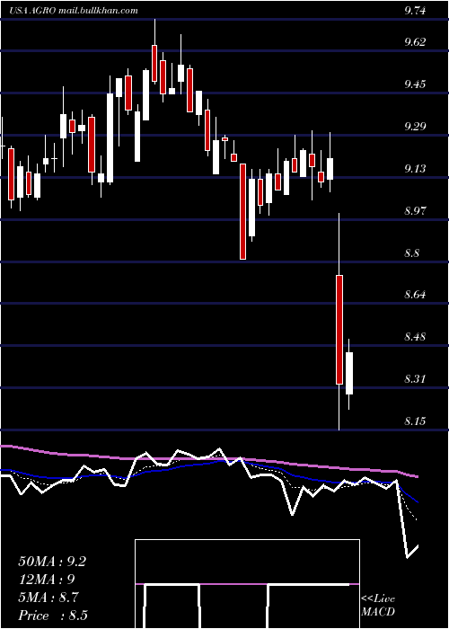Click the 9.13 price axis label
449x629 pixels.
tap(415, 168)
